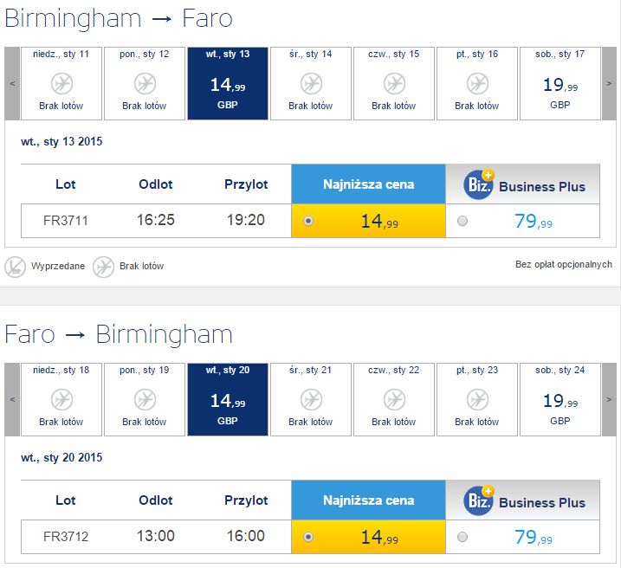
Task: Select Business Plus 79,99 radio for FR3711
Action: 462,221
